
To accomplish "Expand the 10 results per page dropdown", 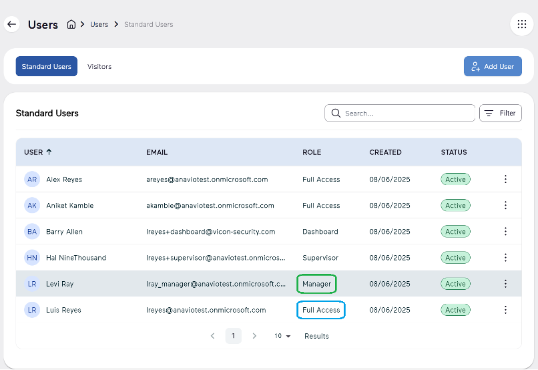I will pyautogui.click(x=282, y=336).
